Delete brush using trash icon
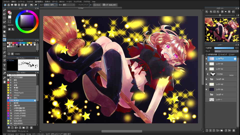 pos(31,127)
